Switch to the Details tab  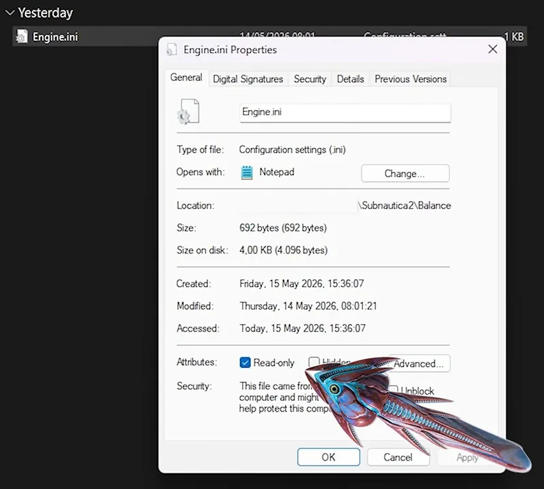tap(350, 79)
